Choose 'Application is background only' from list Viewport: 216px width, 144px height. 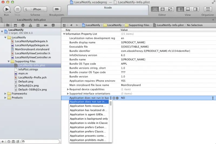tap(89, 119)
